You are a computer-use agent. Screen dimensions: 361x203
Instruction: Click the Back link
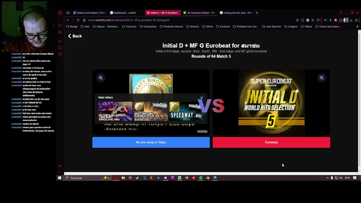pos(75,36)
